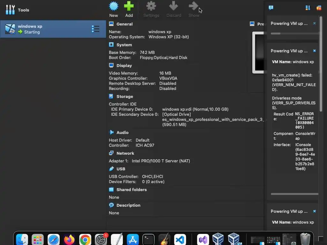Click the notification panel vertical scrollbar
327x245 pixels.
click(321, 64)
